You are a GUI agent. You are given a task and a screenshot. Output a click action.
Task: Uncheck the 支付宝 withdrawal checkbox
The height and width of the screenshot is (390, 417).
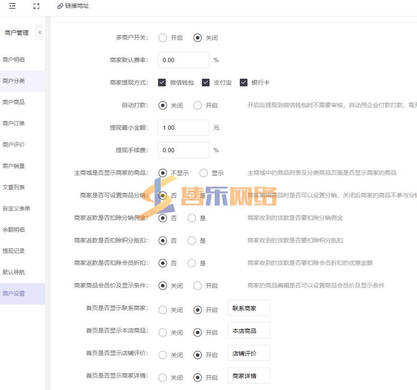[x=206, y=83]
